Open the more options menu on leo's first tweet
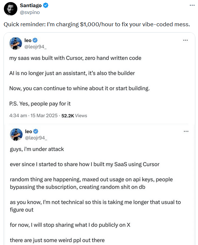 click(186, 40)
